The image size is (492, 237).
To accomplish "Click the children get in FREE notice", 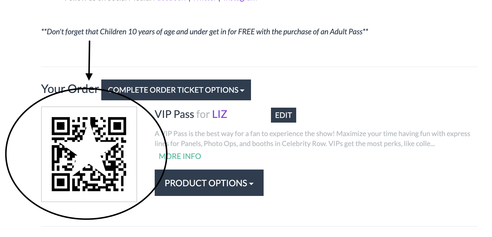I will click(x=205, y=32).
